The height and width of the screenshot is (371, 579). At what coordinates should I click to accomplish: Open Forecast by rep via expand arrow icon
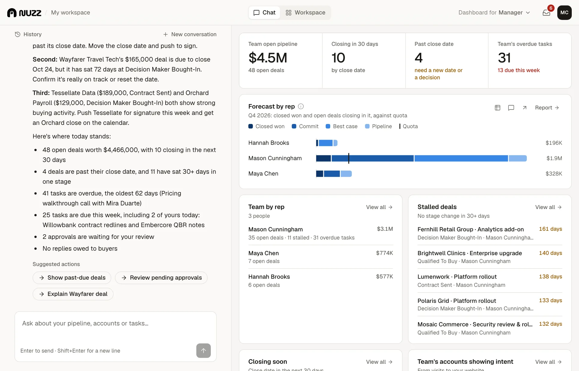pos(525,108)
